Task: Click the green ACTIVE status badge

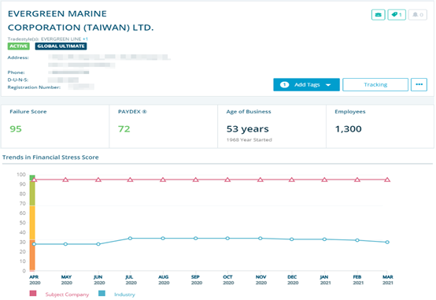Action: click(19, 46)
